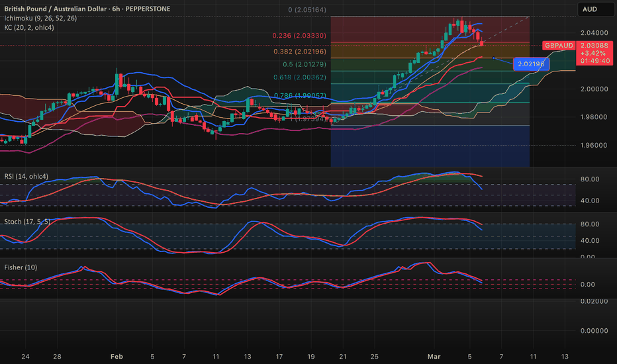The height and width of the screenshot is (364, 617).
Task: Click the 1.96000 price axis label
Action: (594, 145)
